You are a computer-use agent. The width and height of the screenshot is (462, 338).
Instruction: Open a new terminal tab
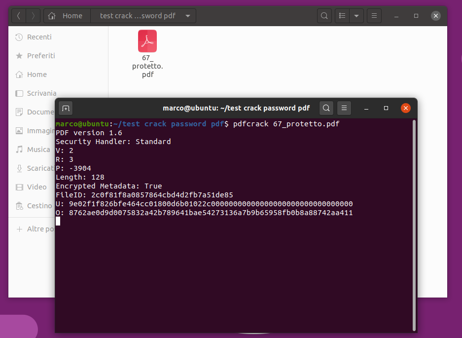click(66, 108)
